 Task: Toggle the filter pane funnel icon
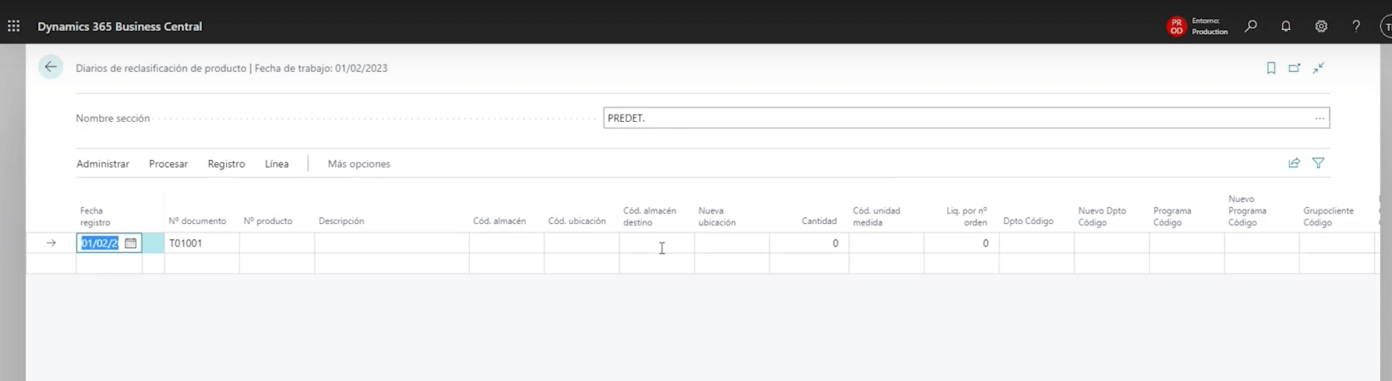coord(1319,163)
